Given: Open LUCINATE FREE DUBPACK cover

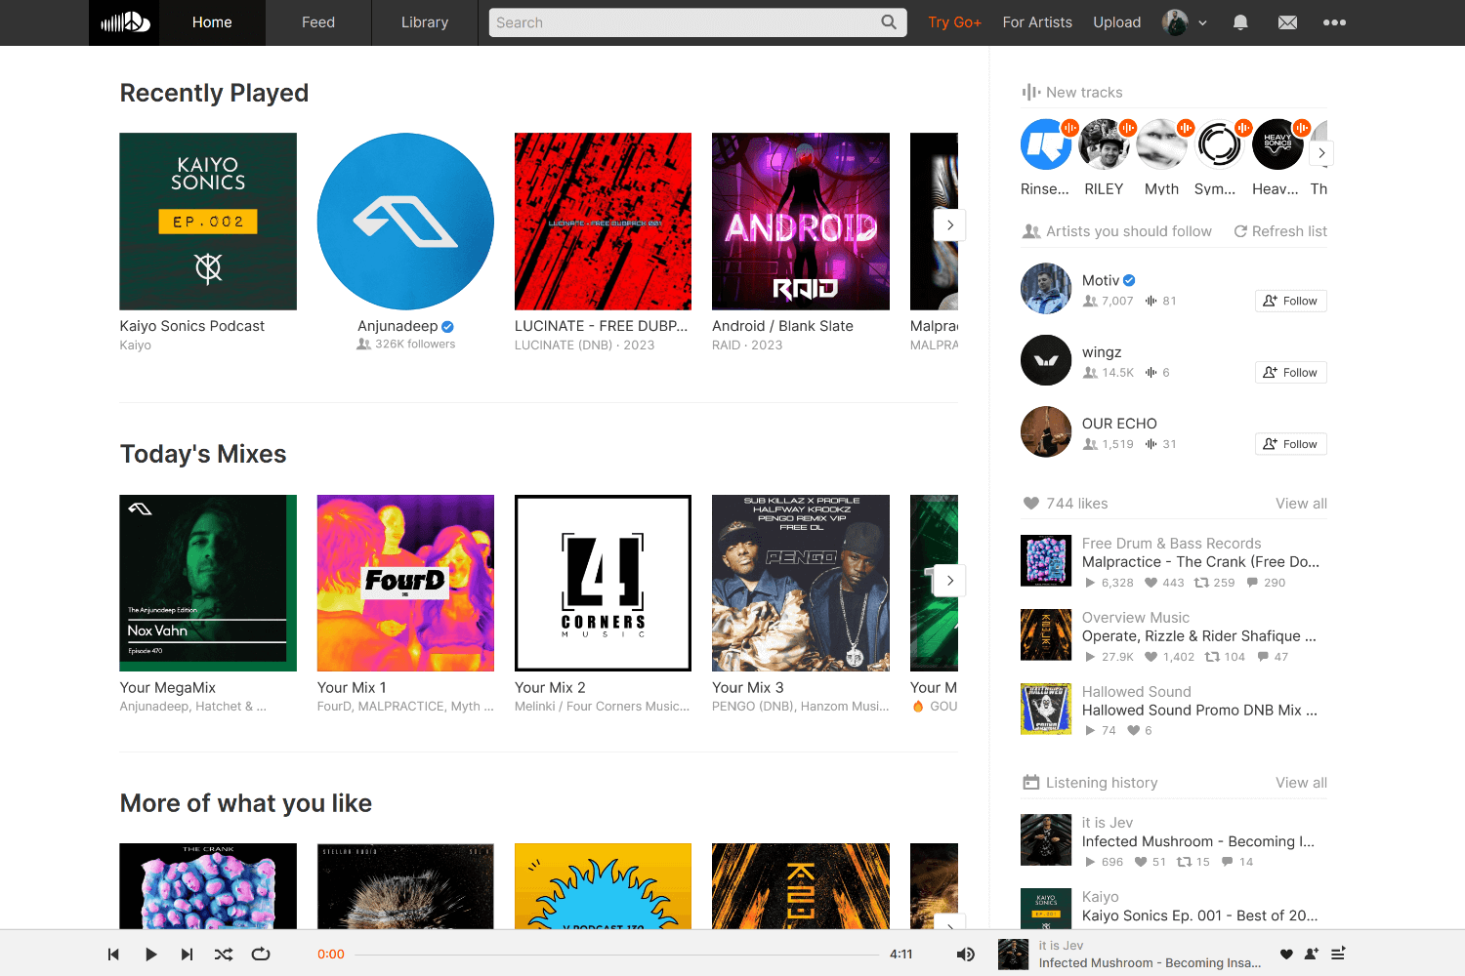Looking at the screenshot, I should click(603, 222).
